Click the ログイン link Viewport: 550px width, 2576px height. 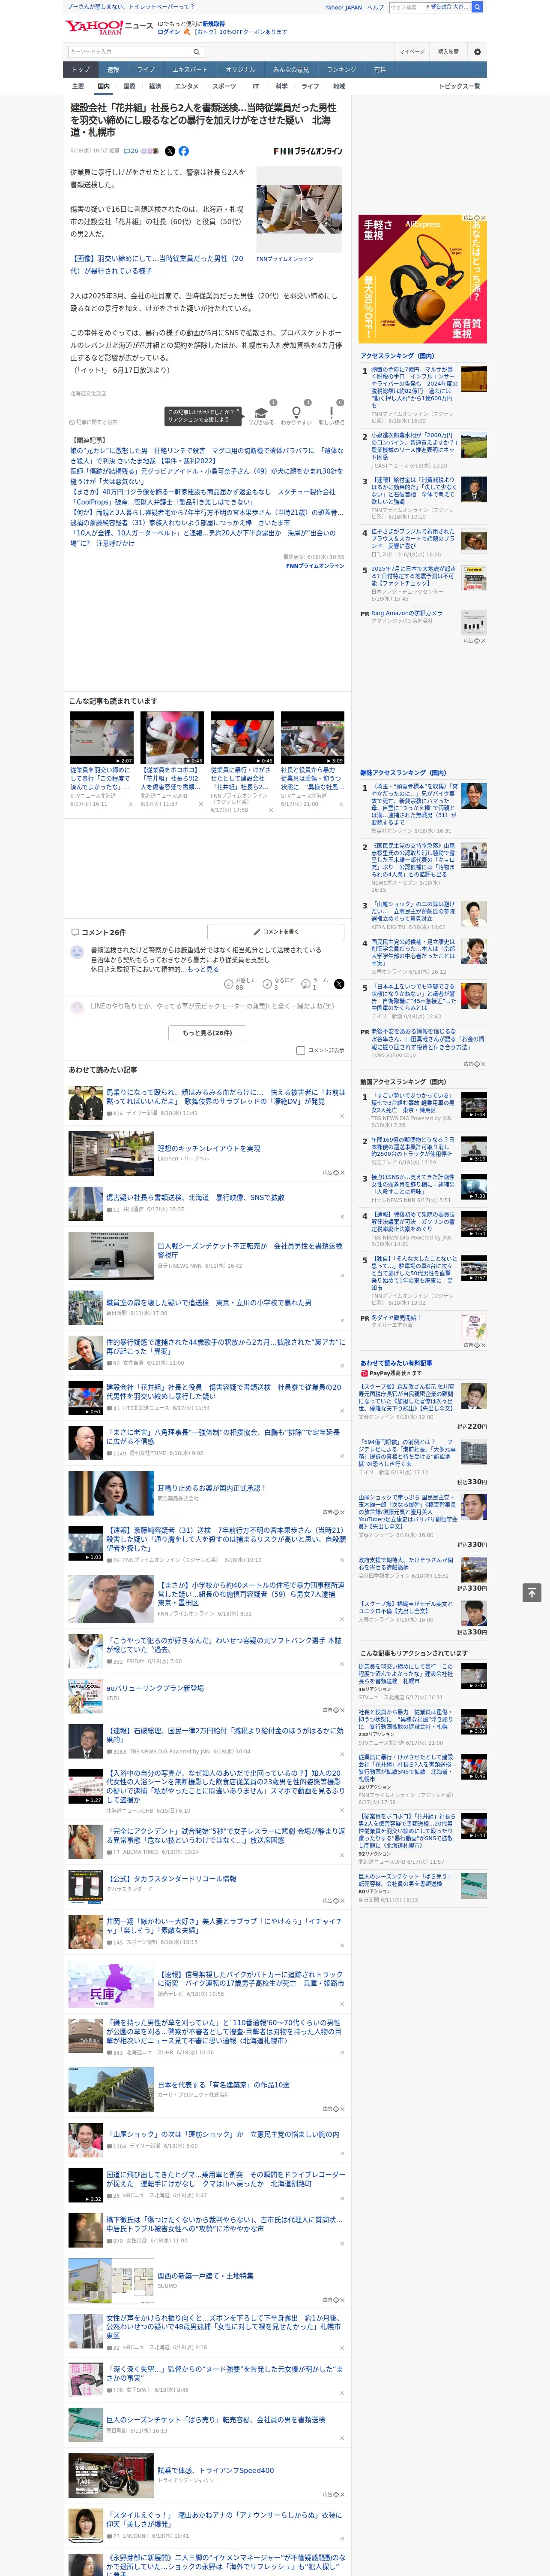[169, 32]
